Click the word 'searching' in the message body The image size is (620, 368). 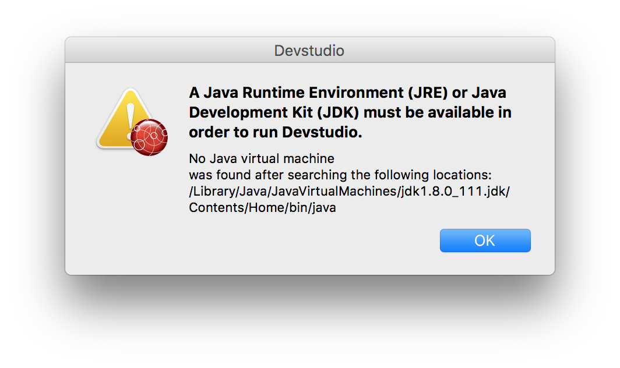coord(318,175)
